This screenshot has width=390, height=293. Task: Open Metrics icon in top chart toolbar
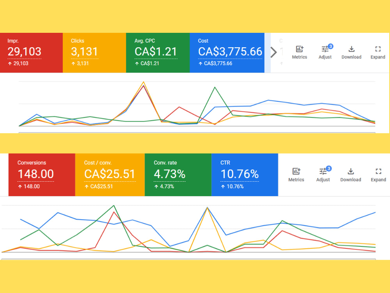pyautogui.click(x=300, y=49)
